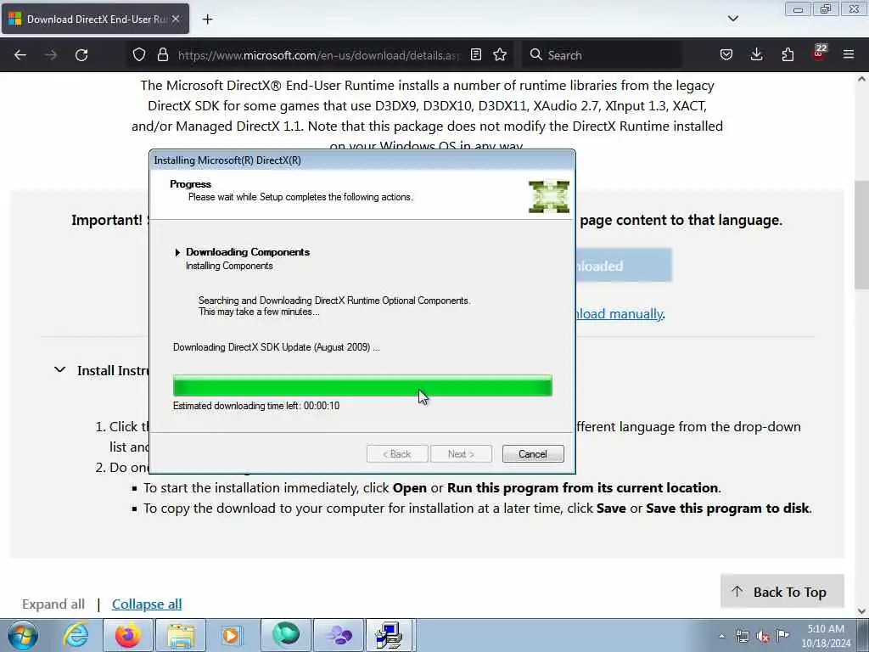This screenshot has width=869, height=652.
Task: Switch to Firefox in the taskbar
Action: (x=127, y=635)
